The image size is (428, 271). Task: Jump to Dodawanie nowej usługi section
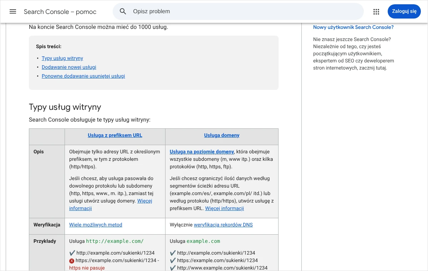pos(69,67)
